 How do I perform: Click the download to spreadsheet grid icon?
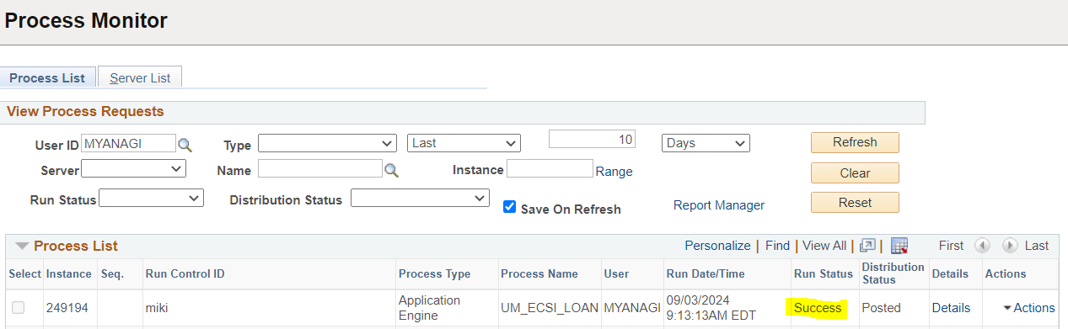click(x=899, y=246)
